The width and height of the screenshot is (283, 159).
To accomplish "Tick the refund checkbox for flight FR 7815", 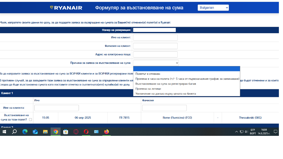I will click(x=31, y=120).
